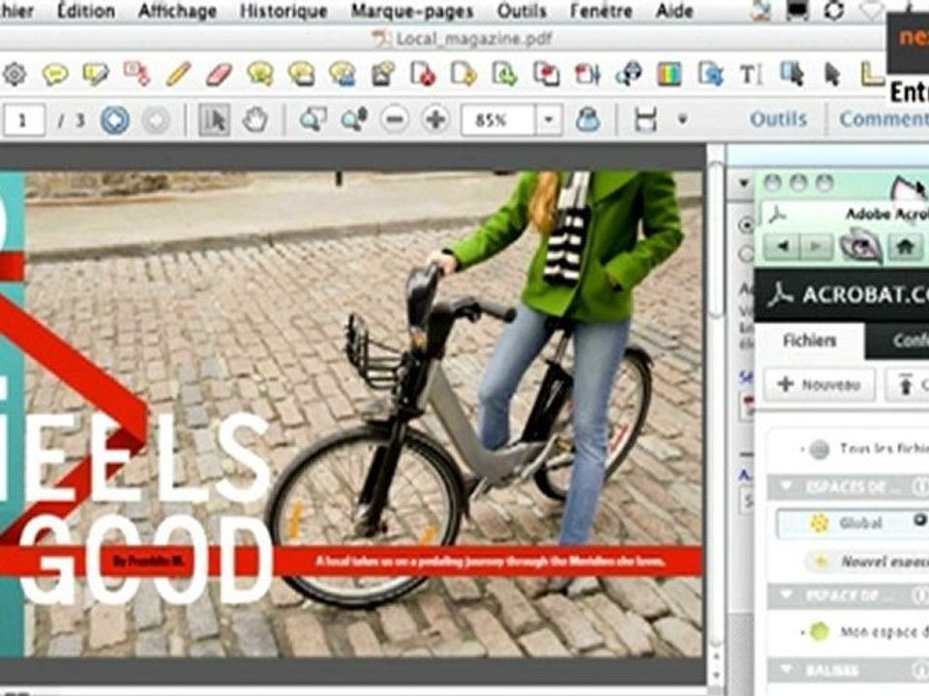Open the Édition menu
Image resolution: width=929 pixels, height=696 pixels.
(x=86, y=11)
